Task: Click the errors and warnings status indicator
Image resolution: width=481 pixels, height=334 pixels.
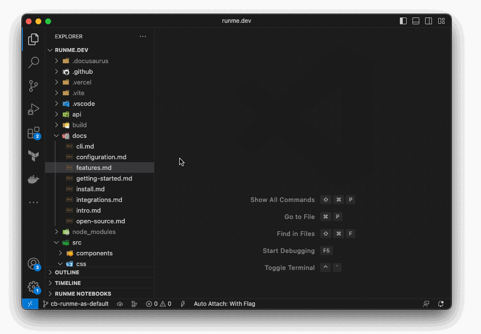Action: 158,303
